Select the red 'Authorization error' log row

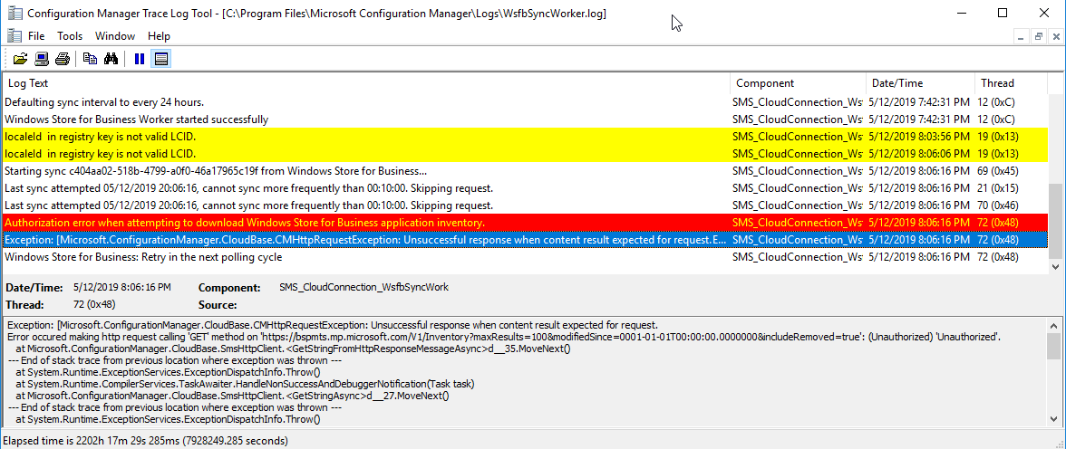pyautogui.click(x=524, y=223)
